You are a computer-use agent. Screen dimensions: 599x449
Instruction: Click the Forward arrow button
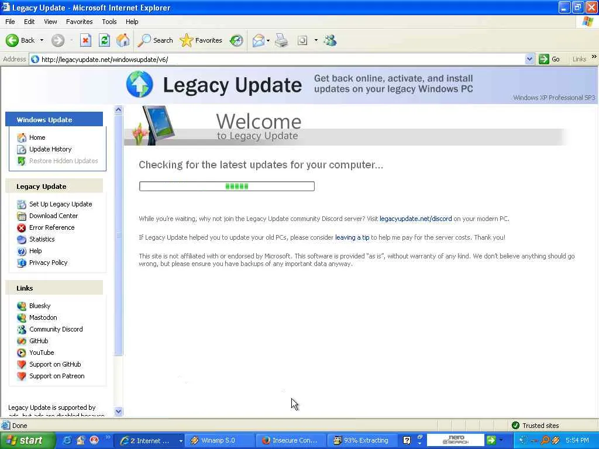click(58, 40)
